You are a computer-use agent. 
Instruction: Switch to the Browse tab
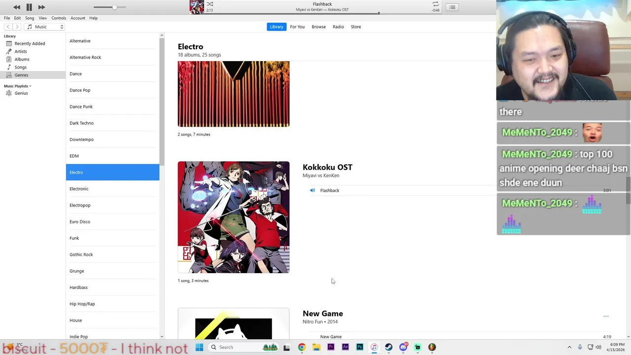click(x=318, y=27)
